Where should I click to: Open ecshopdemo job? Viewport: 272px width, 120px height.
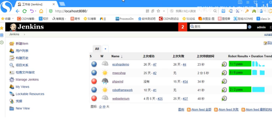click(121, 64)
